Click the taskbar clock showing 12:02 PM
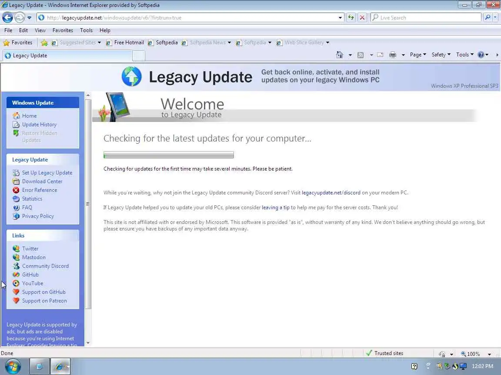This screenshot has height=375, width=501. (482, 366)
